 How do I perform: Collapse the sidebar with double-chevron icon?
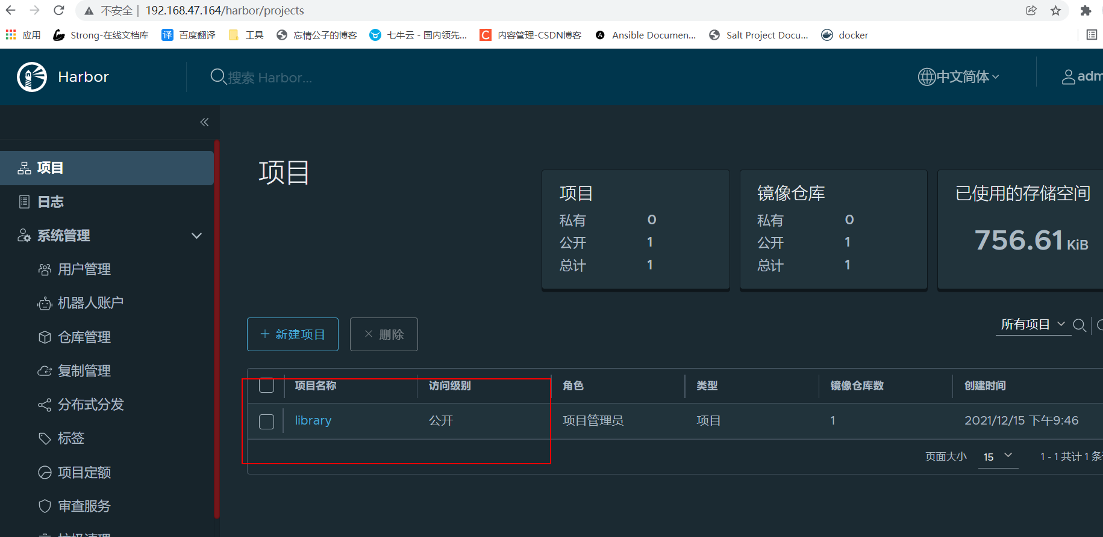[204, 122]
